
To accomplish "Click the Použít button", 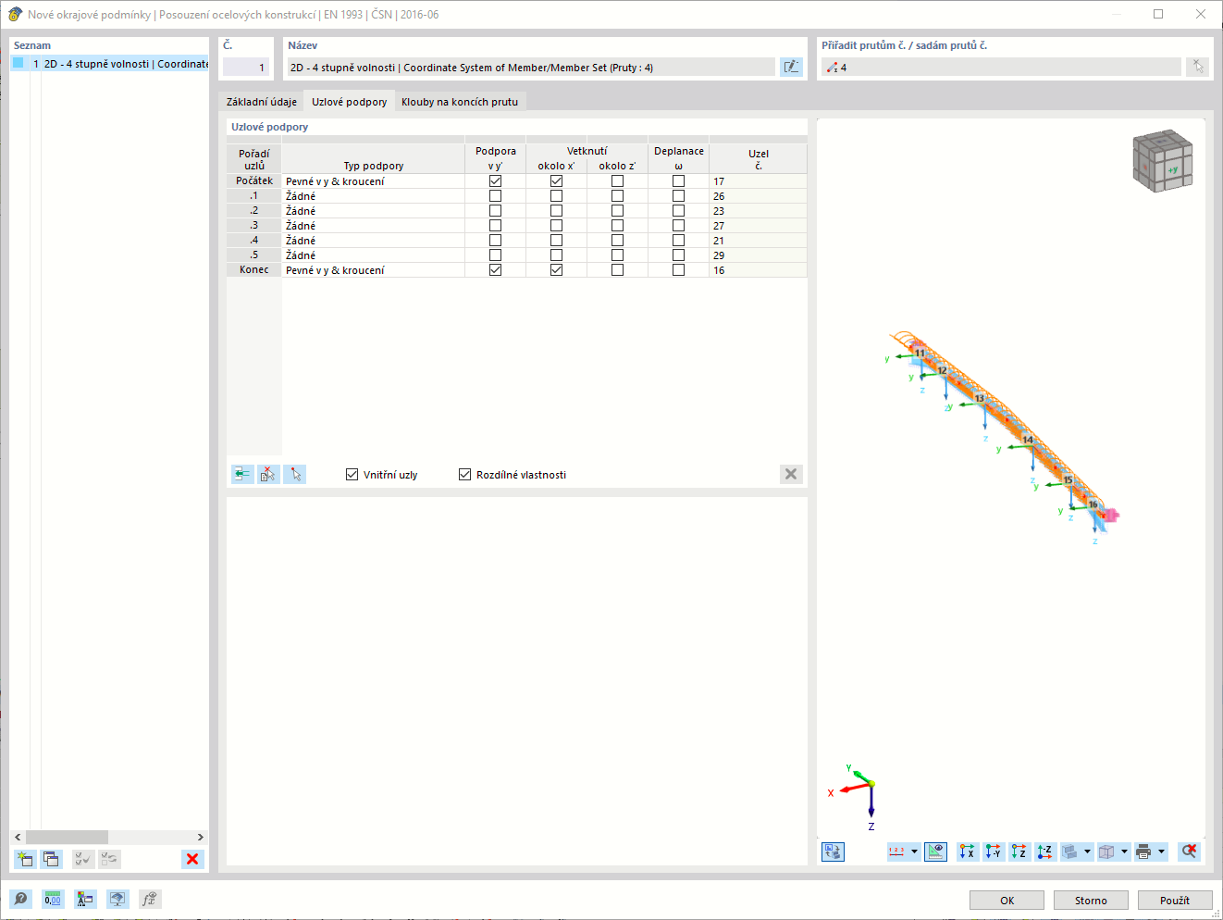I will (1175, 900).
